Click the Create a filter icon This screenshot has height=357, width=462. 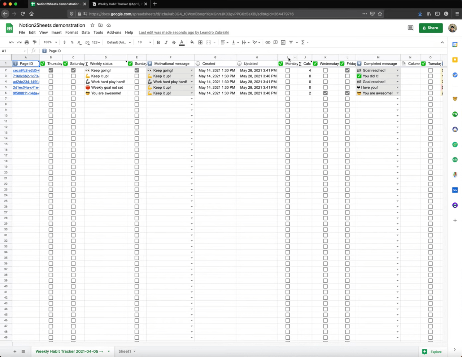coord(291,43)
